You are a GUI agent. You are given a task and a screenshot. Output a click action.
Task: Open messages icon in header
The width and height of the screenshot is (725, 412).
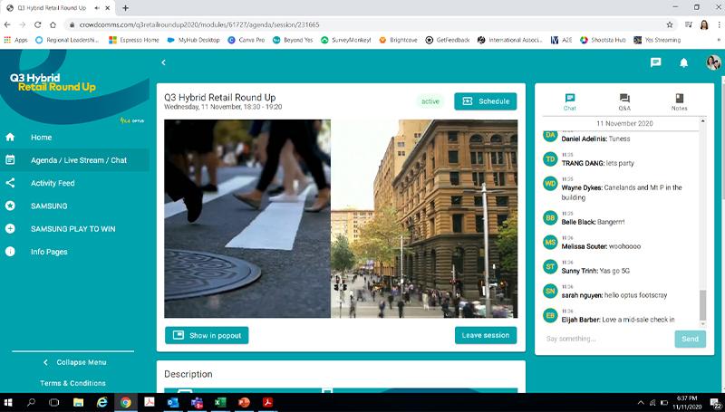(x=655, y=62)
